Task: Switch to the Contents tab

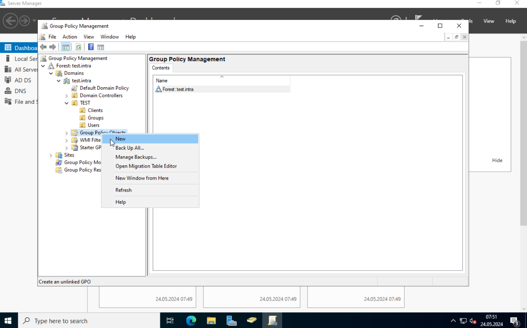Action: tap(161, 68)
